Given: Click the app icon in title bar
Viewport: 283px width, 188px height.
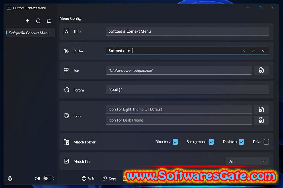Looking at the screenshot, I should click(9, 8).
